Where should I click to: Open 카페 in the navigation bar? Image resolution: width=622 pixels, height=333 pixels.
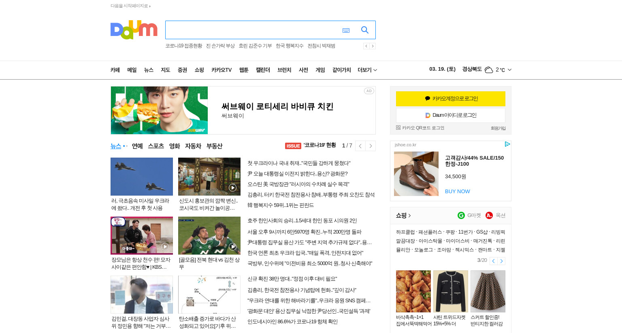coord(115,70)
